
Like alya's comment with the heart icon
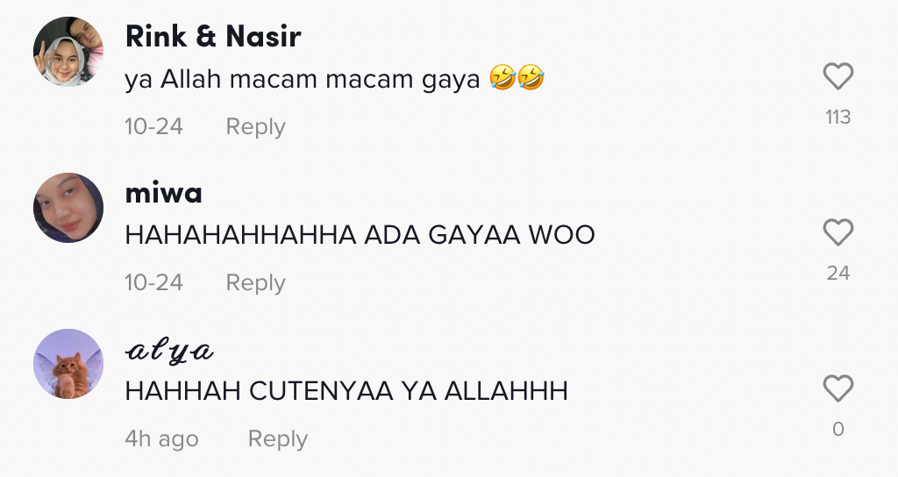837,388
